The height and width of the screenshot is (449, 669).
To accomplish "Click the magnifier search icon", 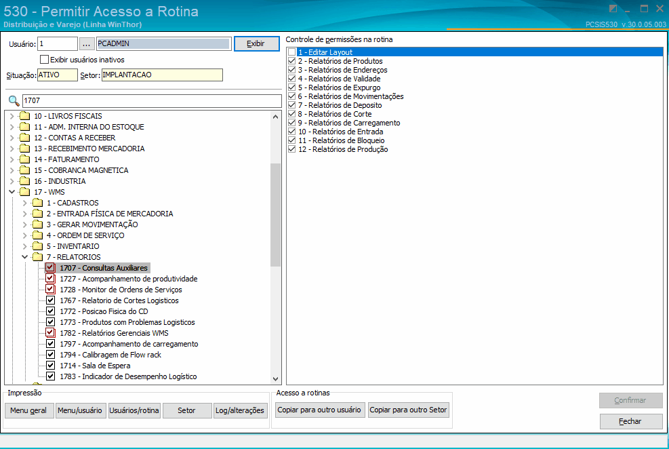I will click(14, 101).
